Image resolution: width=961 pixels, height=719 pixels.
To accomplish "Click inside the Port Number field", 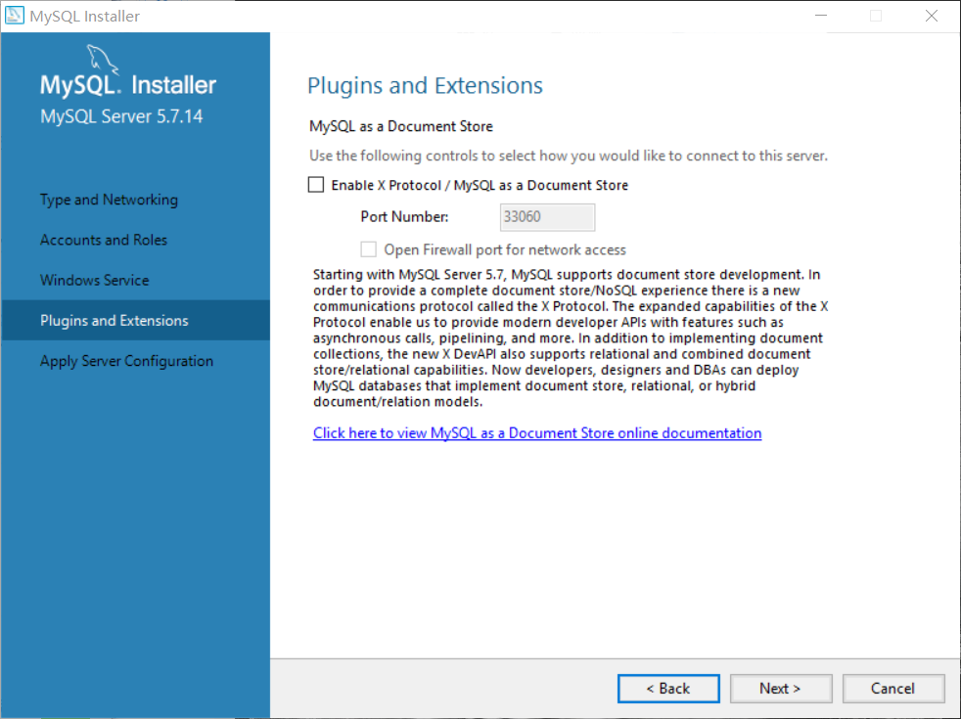I will point(547,216).
